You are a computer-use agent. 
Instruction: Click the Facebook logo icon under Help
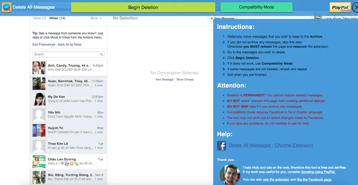(x=222, y=145)
